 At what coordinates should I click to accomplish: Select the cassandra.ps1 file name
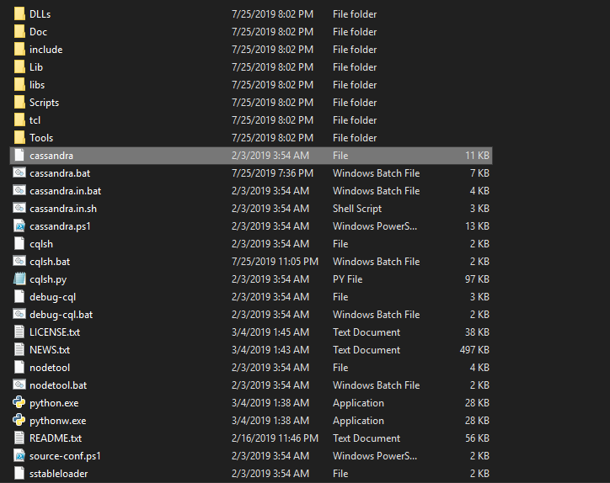[x=60, y=226]
